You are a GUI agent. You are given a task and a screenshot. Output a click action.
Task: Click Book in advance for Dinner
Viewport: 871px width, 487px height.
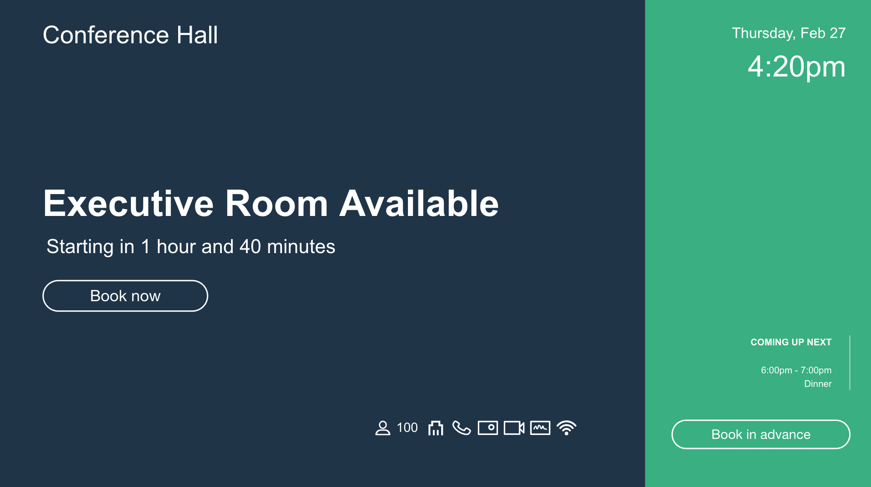tap(761, 435)
